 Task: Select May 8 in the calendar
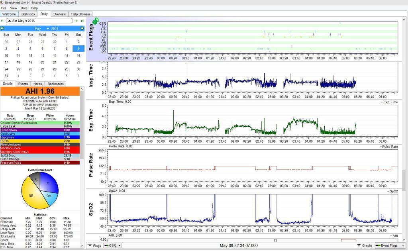tap(67, 49)
